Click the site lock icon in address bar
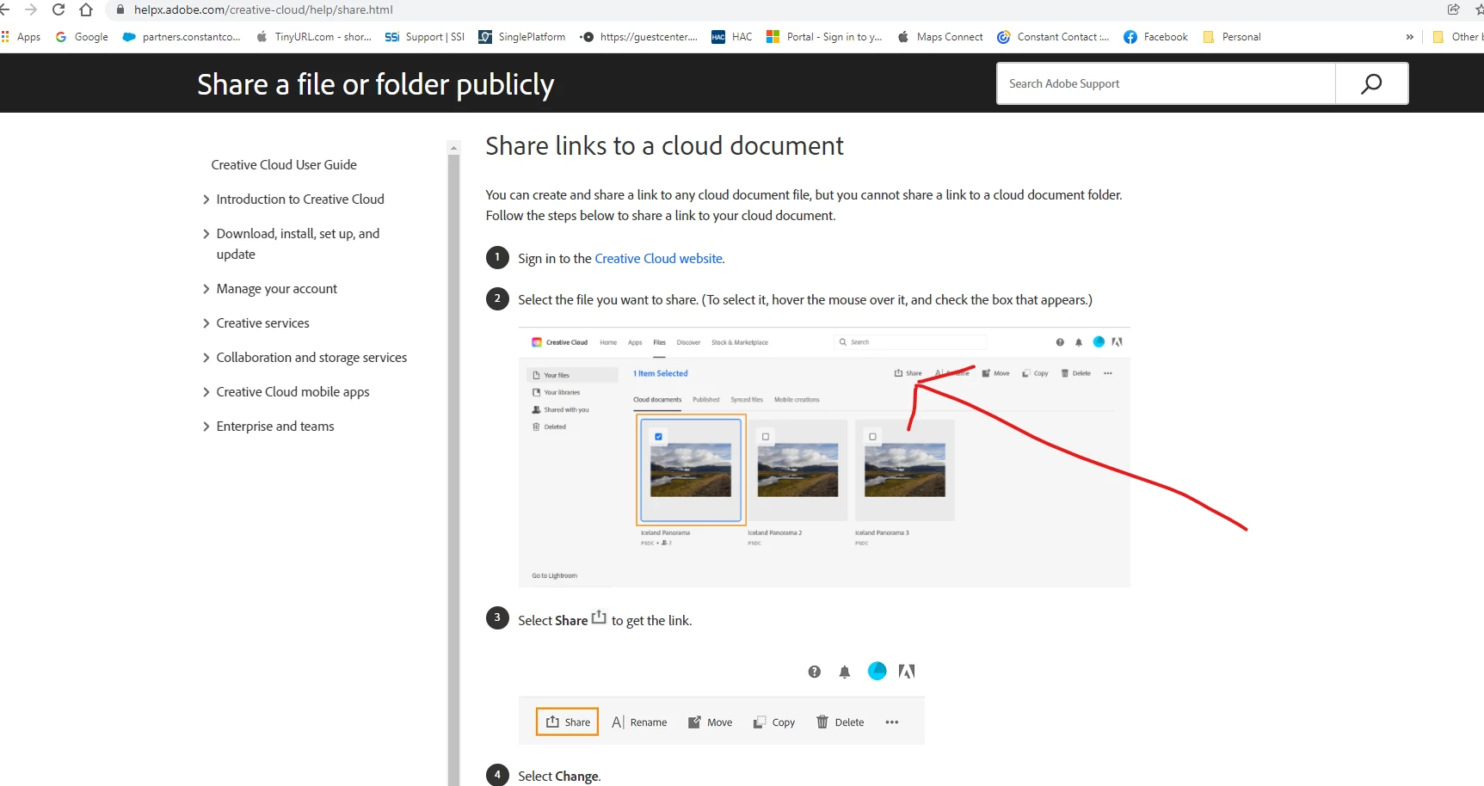Screen dimensions: 1484x786 120,9
